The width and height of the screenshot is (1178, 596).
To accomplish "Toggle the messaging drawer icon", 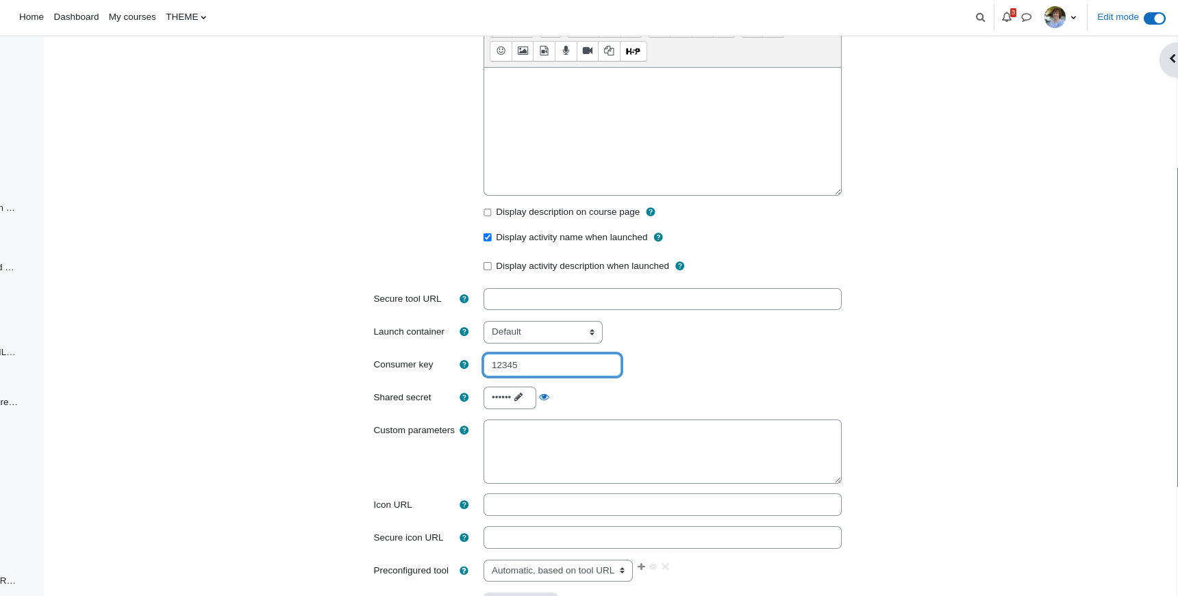I will click(x=1026, y=18).
